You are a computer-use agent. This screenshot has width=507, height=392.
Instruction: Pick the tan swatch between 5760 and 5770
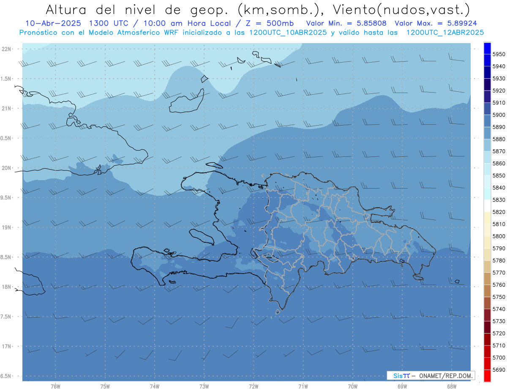[x=487, y=279]
